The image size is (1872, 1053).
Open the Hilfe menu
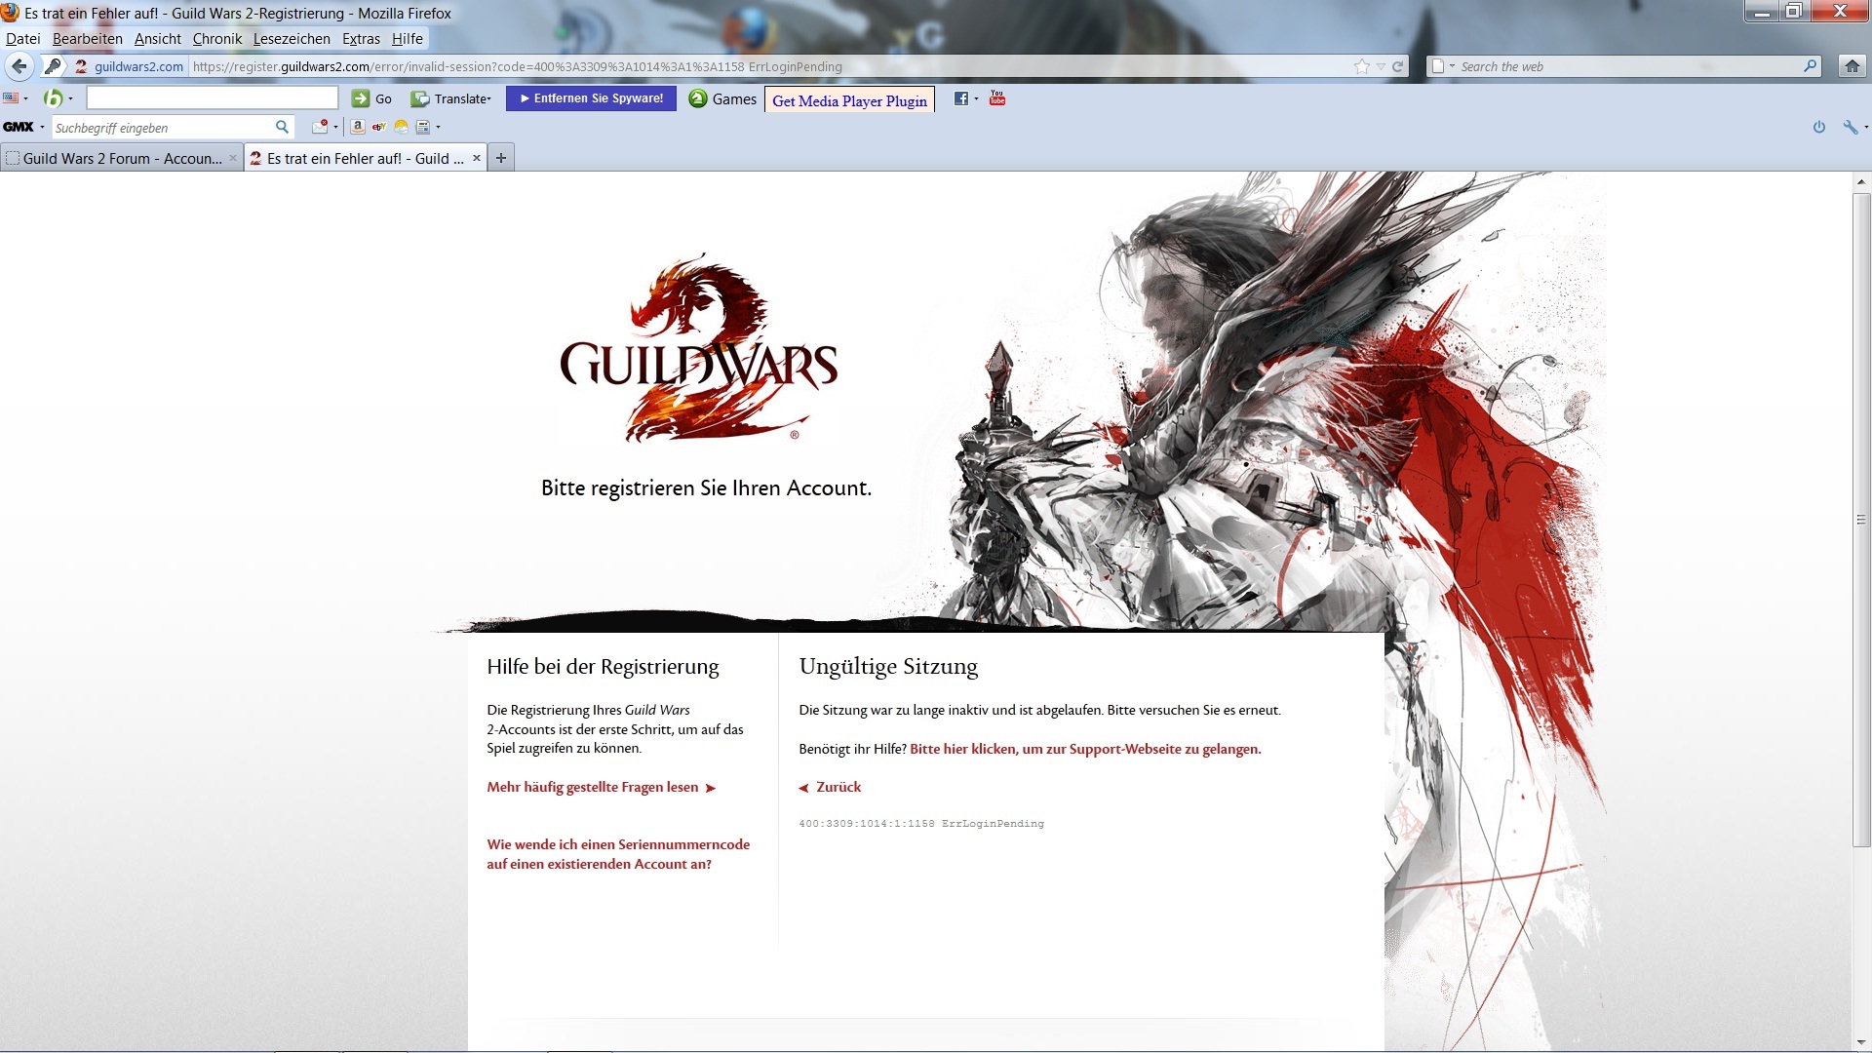tap(408, 39)
